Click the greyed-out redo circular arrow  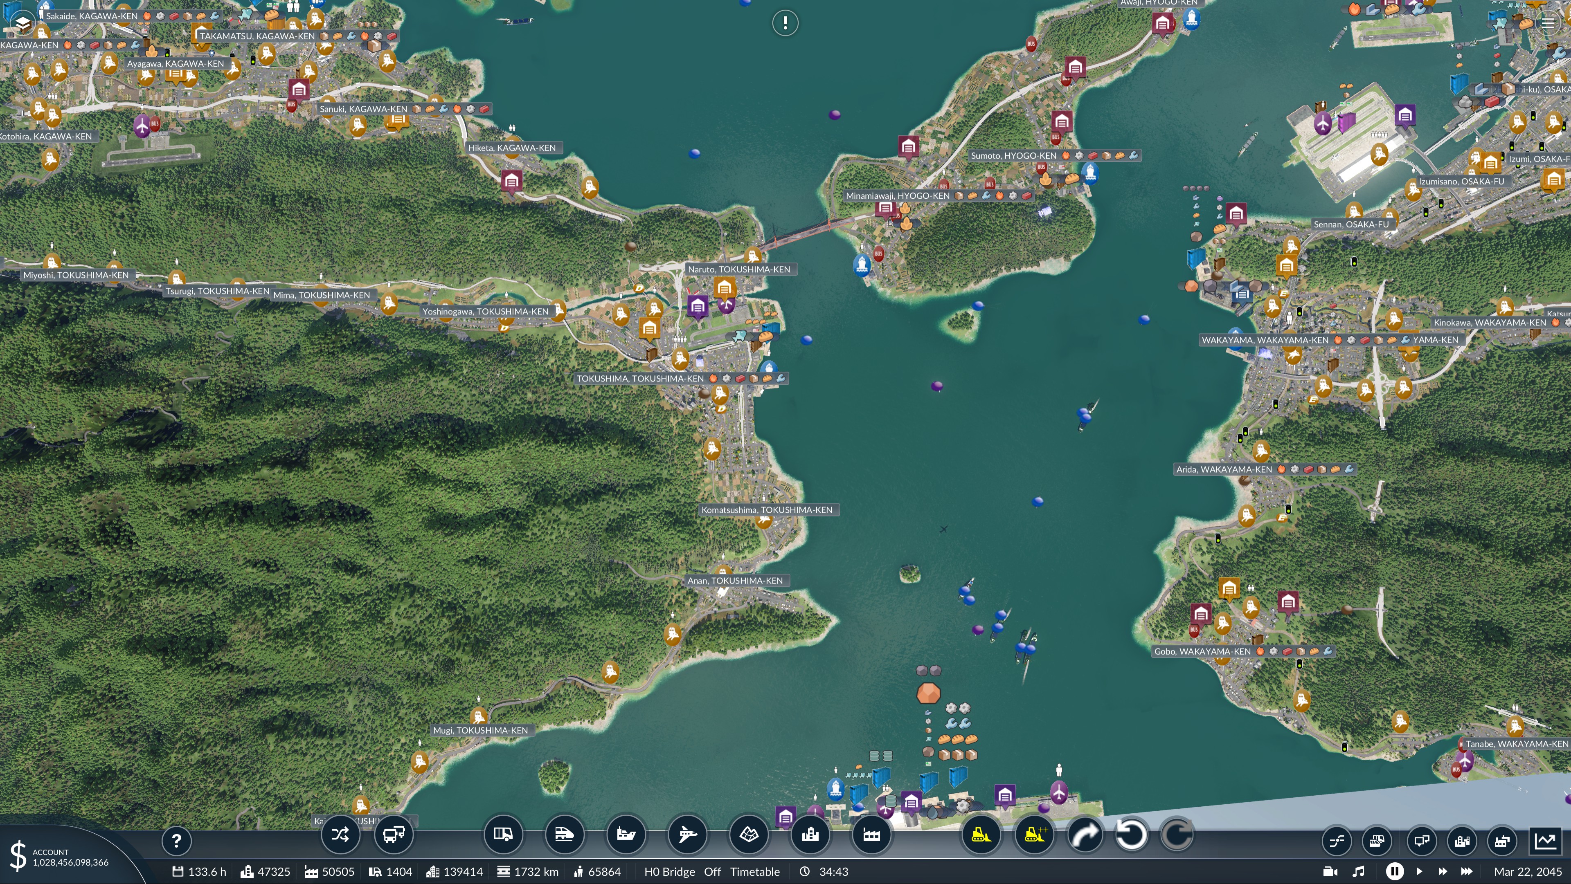pos(1177,835)
